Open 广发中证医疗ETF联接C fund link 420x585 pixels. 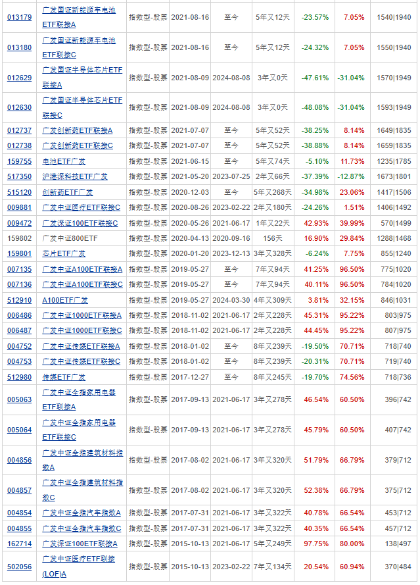click(x=82, y=207)
